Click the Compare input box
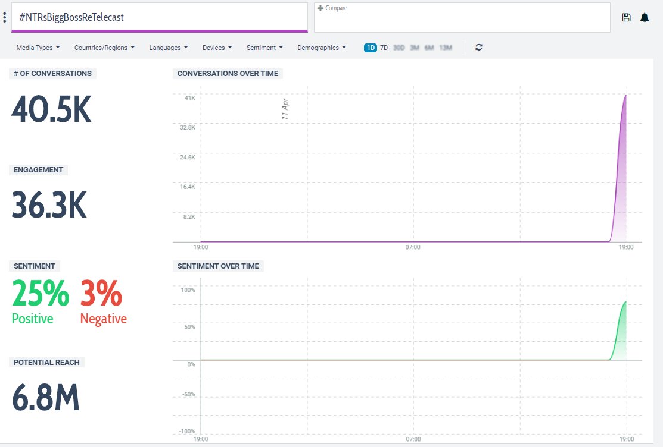 click(462, 17)
